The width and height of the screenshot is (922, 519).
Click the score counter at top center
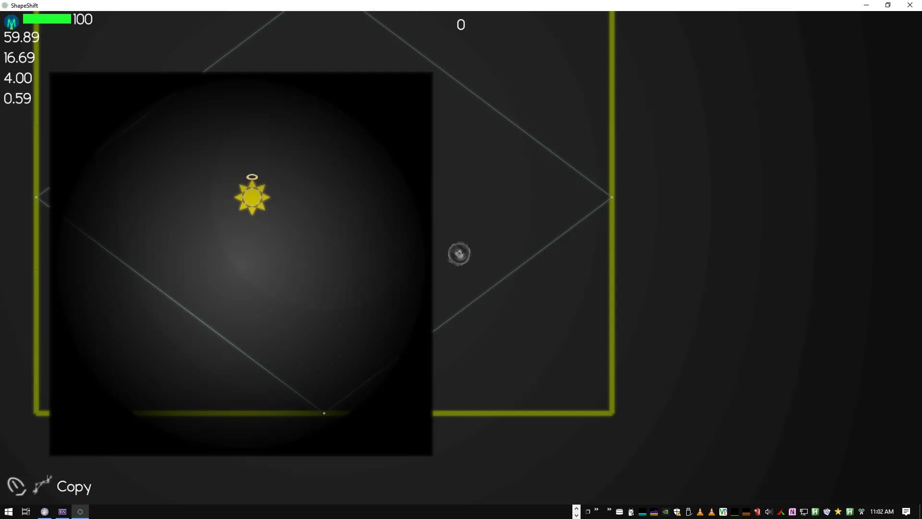[x=461, y=25]
